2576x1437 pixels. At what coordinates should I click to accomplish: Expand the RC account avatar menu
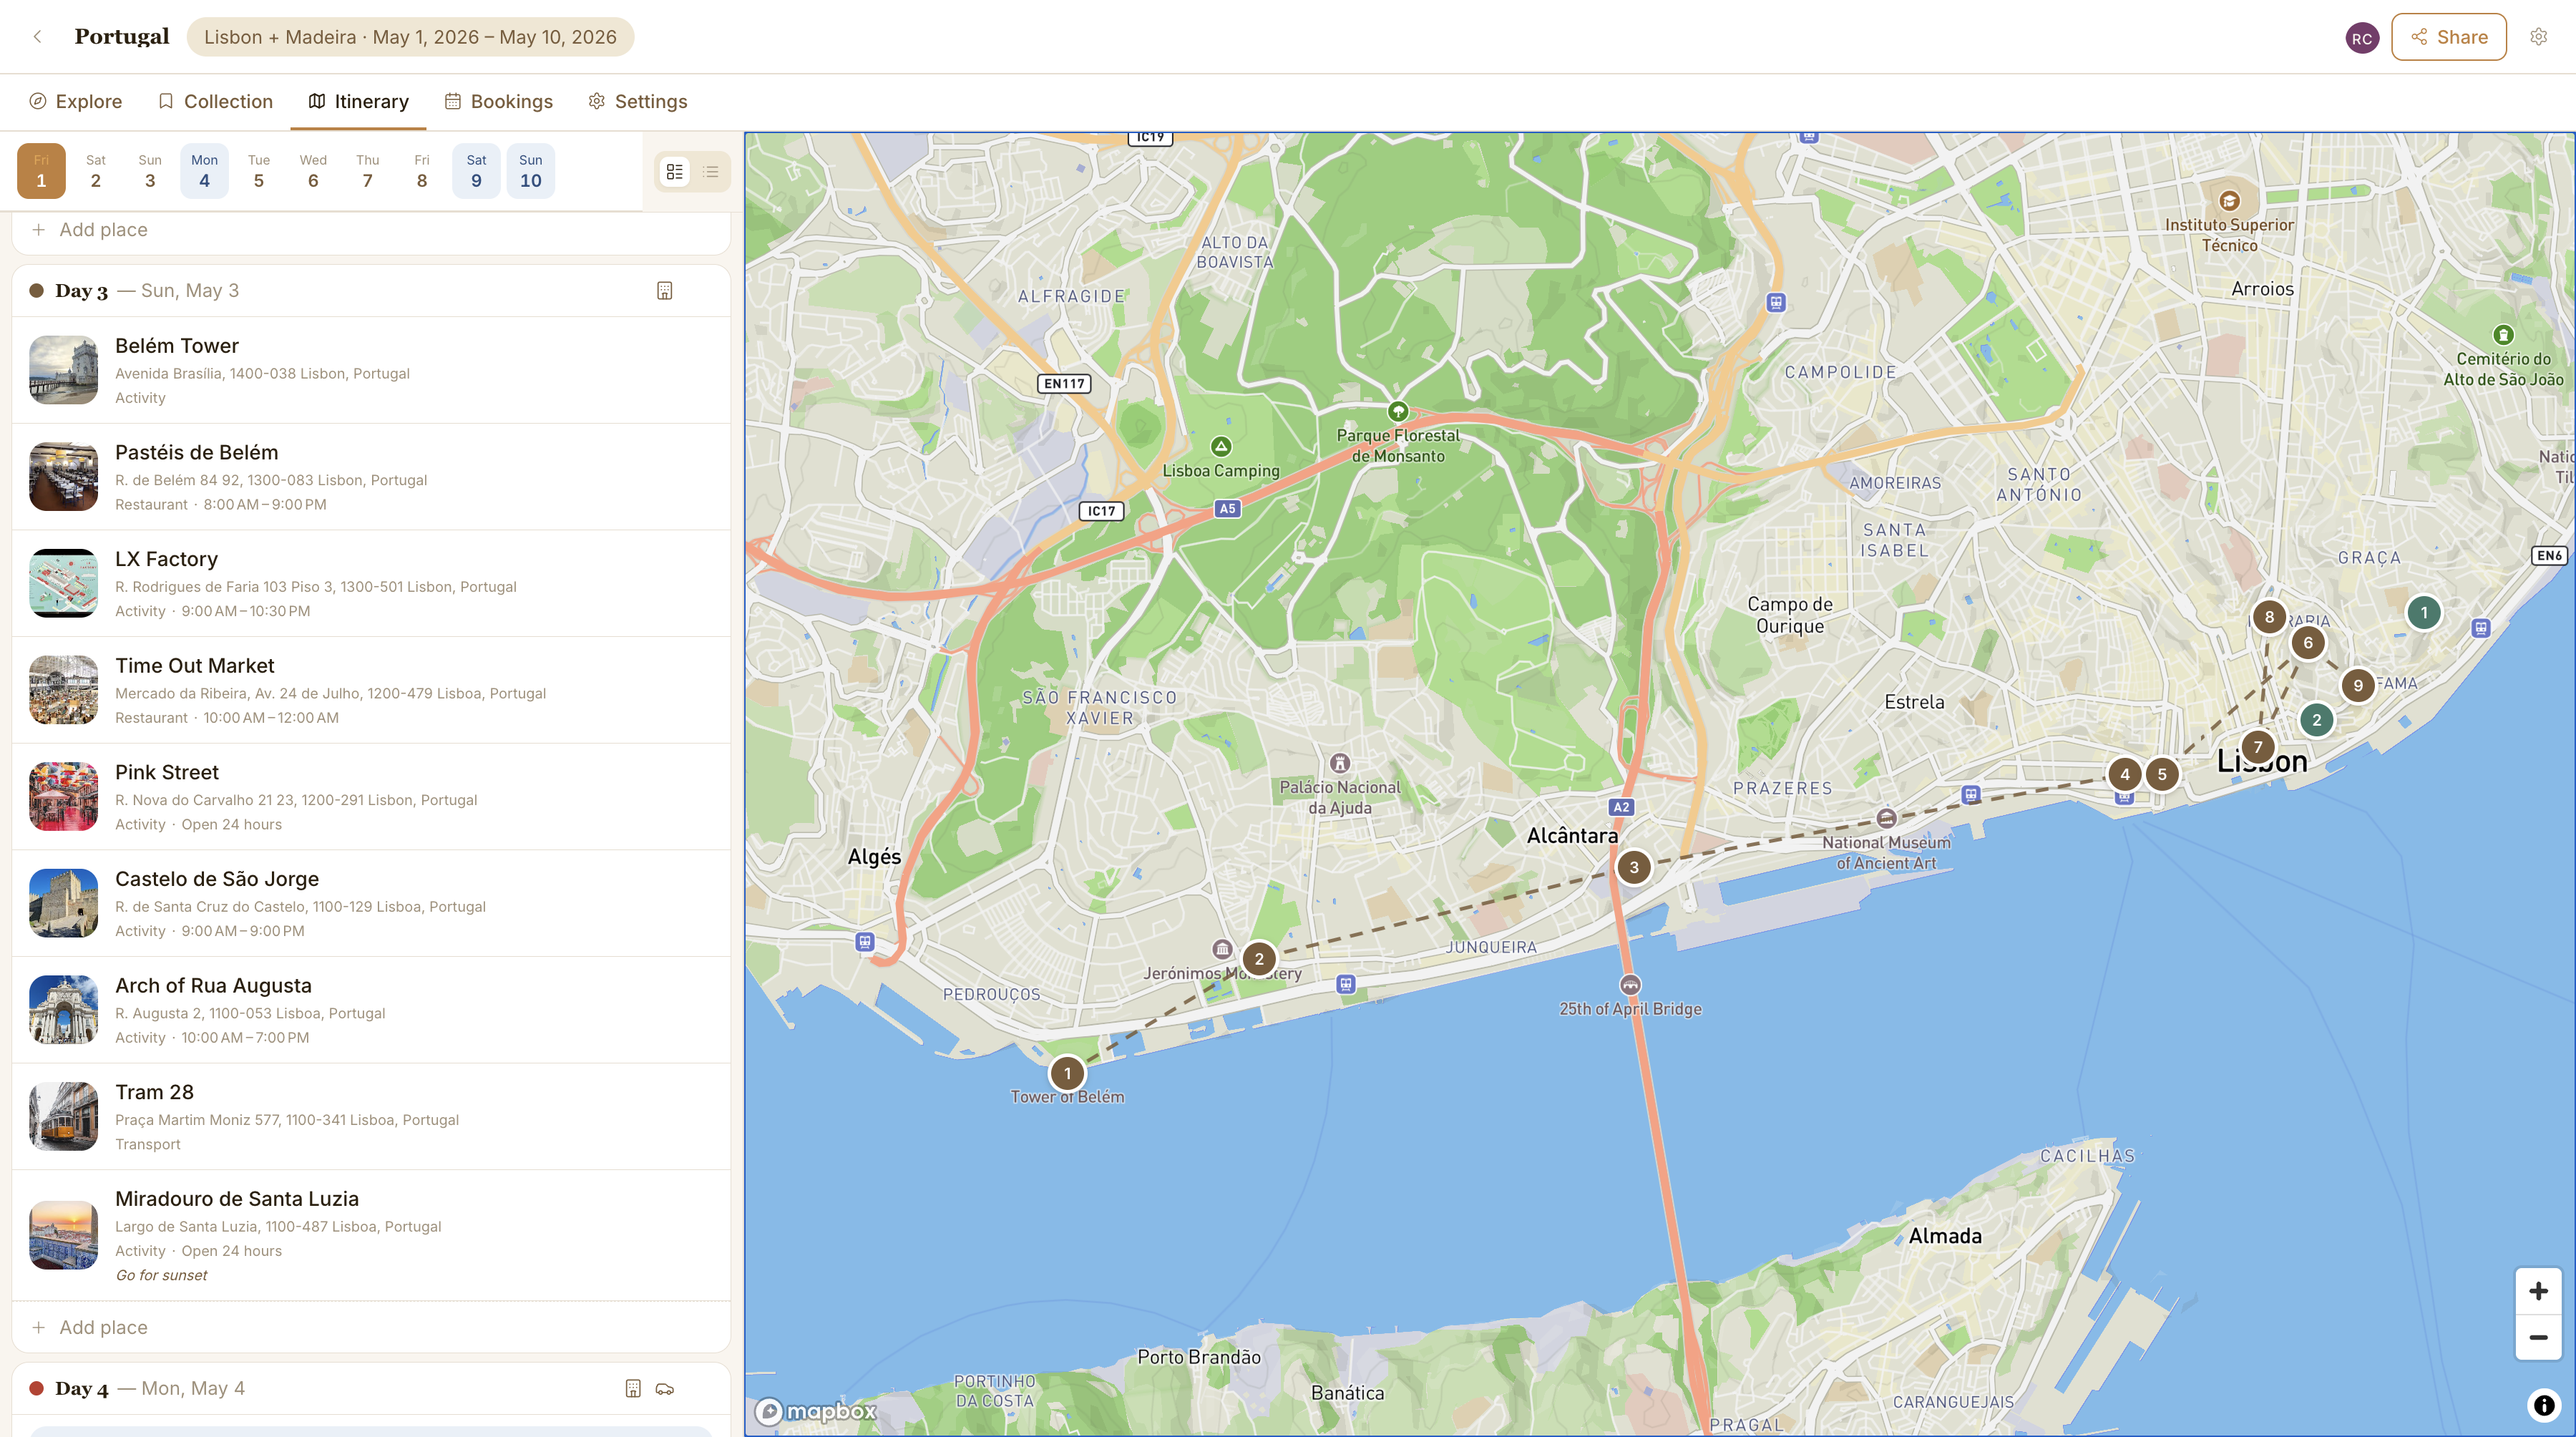coord(2361,38)
